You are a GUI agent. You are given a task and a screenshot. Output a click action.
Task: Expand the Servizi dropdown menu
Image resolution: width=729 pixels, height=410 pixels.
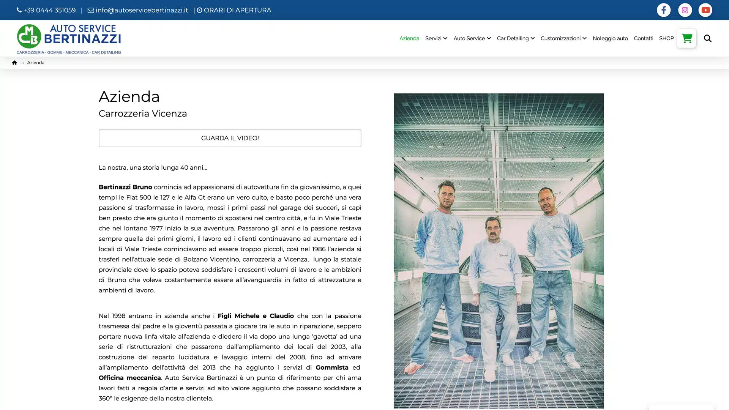coord(436,38)
